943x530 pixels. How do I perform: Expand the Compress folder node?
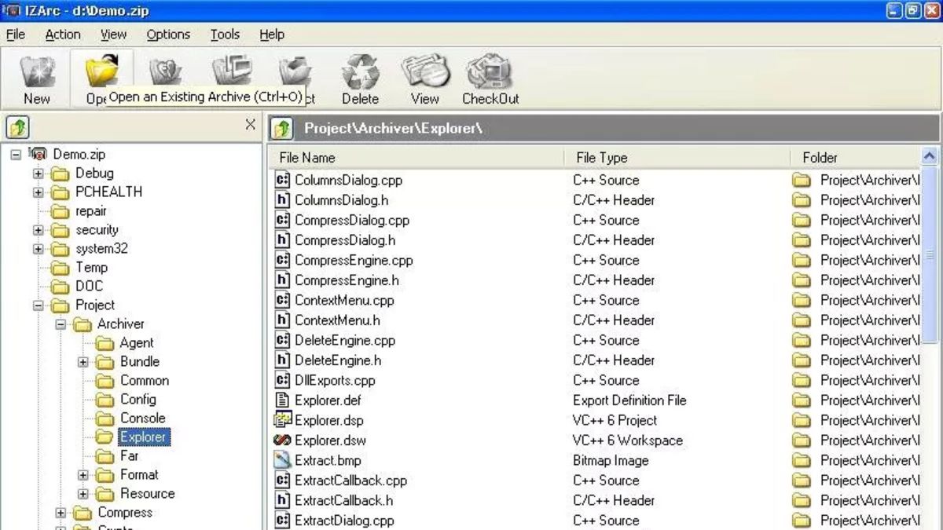pyautogui.click(x=60, y=513)
